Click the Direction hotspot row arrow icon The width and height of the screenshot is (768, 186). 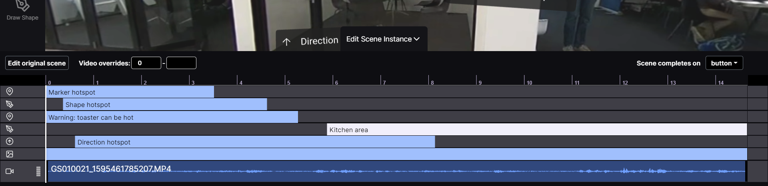10,141
